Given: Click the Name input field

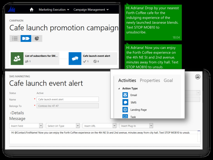Looking at the screenshot, I should (x=68, y=99).
